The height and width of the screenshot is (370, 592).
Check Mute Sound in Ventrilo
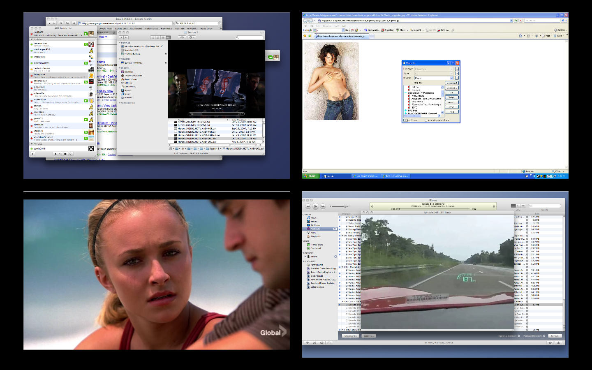tap(405, 120)
